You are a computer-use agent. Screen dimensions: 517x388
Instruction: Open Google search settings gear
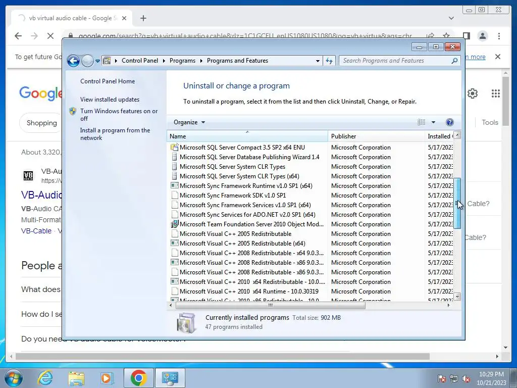pyautogui.click(x=473, y=93)
